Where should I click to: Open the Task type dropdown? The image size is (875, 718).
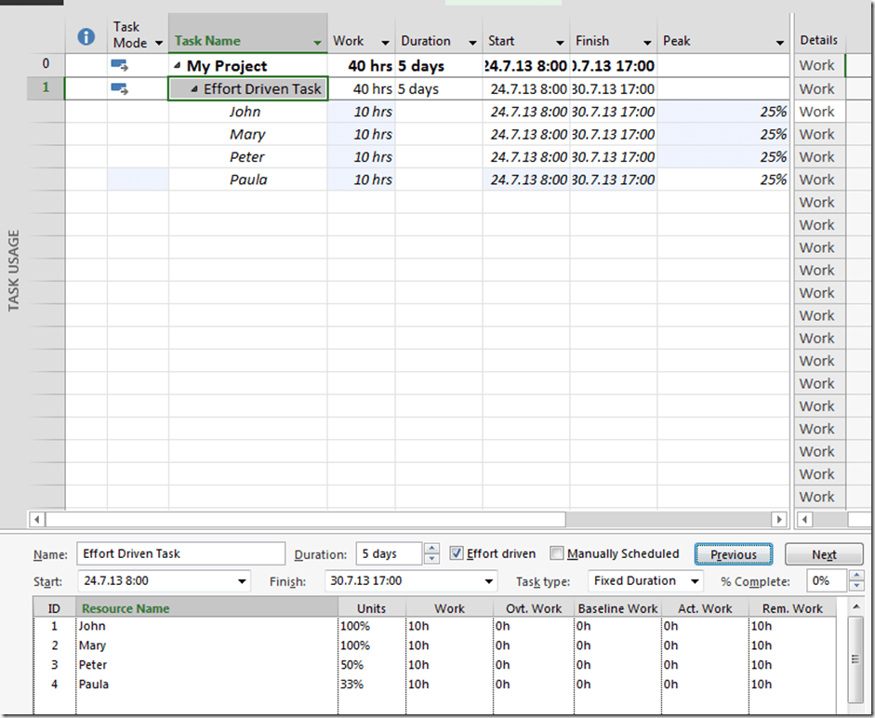(x=694, y=581)
